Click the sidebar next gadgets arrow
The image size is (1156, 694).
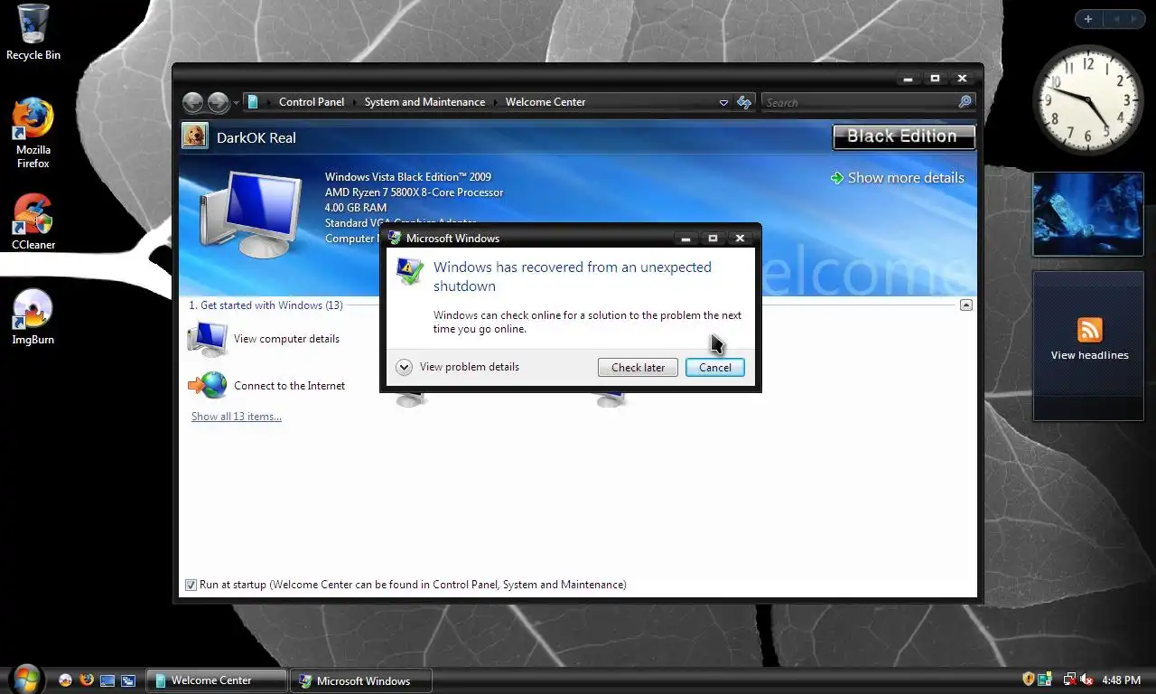pyautogui.click(x=1135, y=19)
